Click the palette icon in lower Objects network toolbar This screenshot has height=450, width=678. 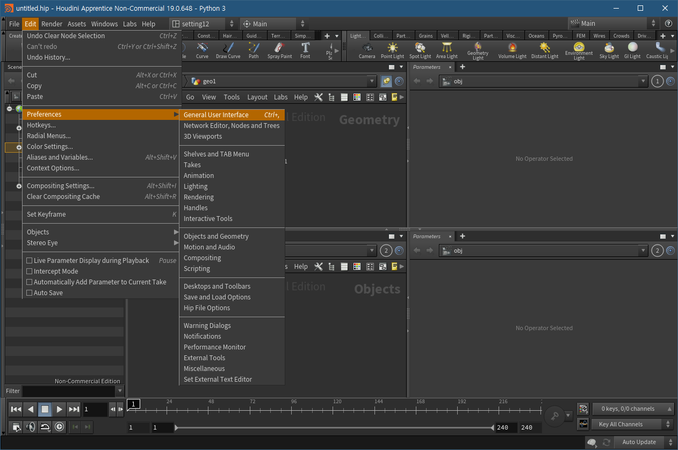[357, 266]
